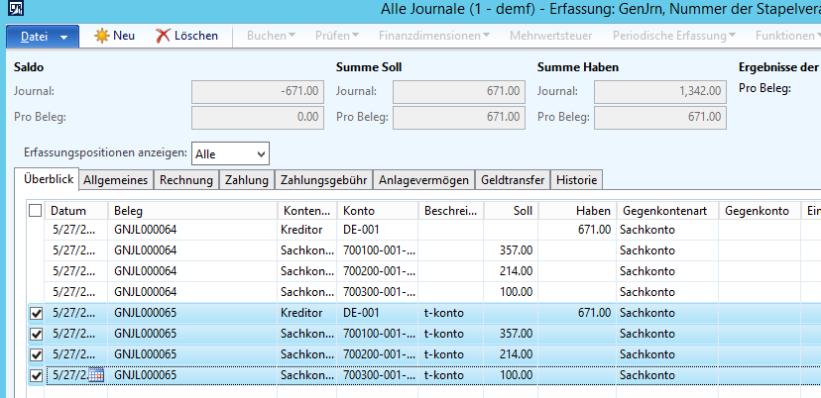821x398 pixels.
Task: Open the Anlagevermögen tab
Action: (424, 180)
